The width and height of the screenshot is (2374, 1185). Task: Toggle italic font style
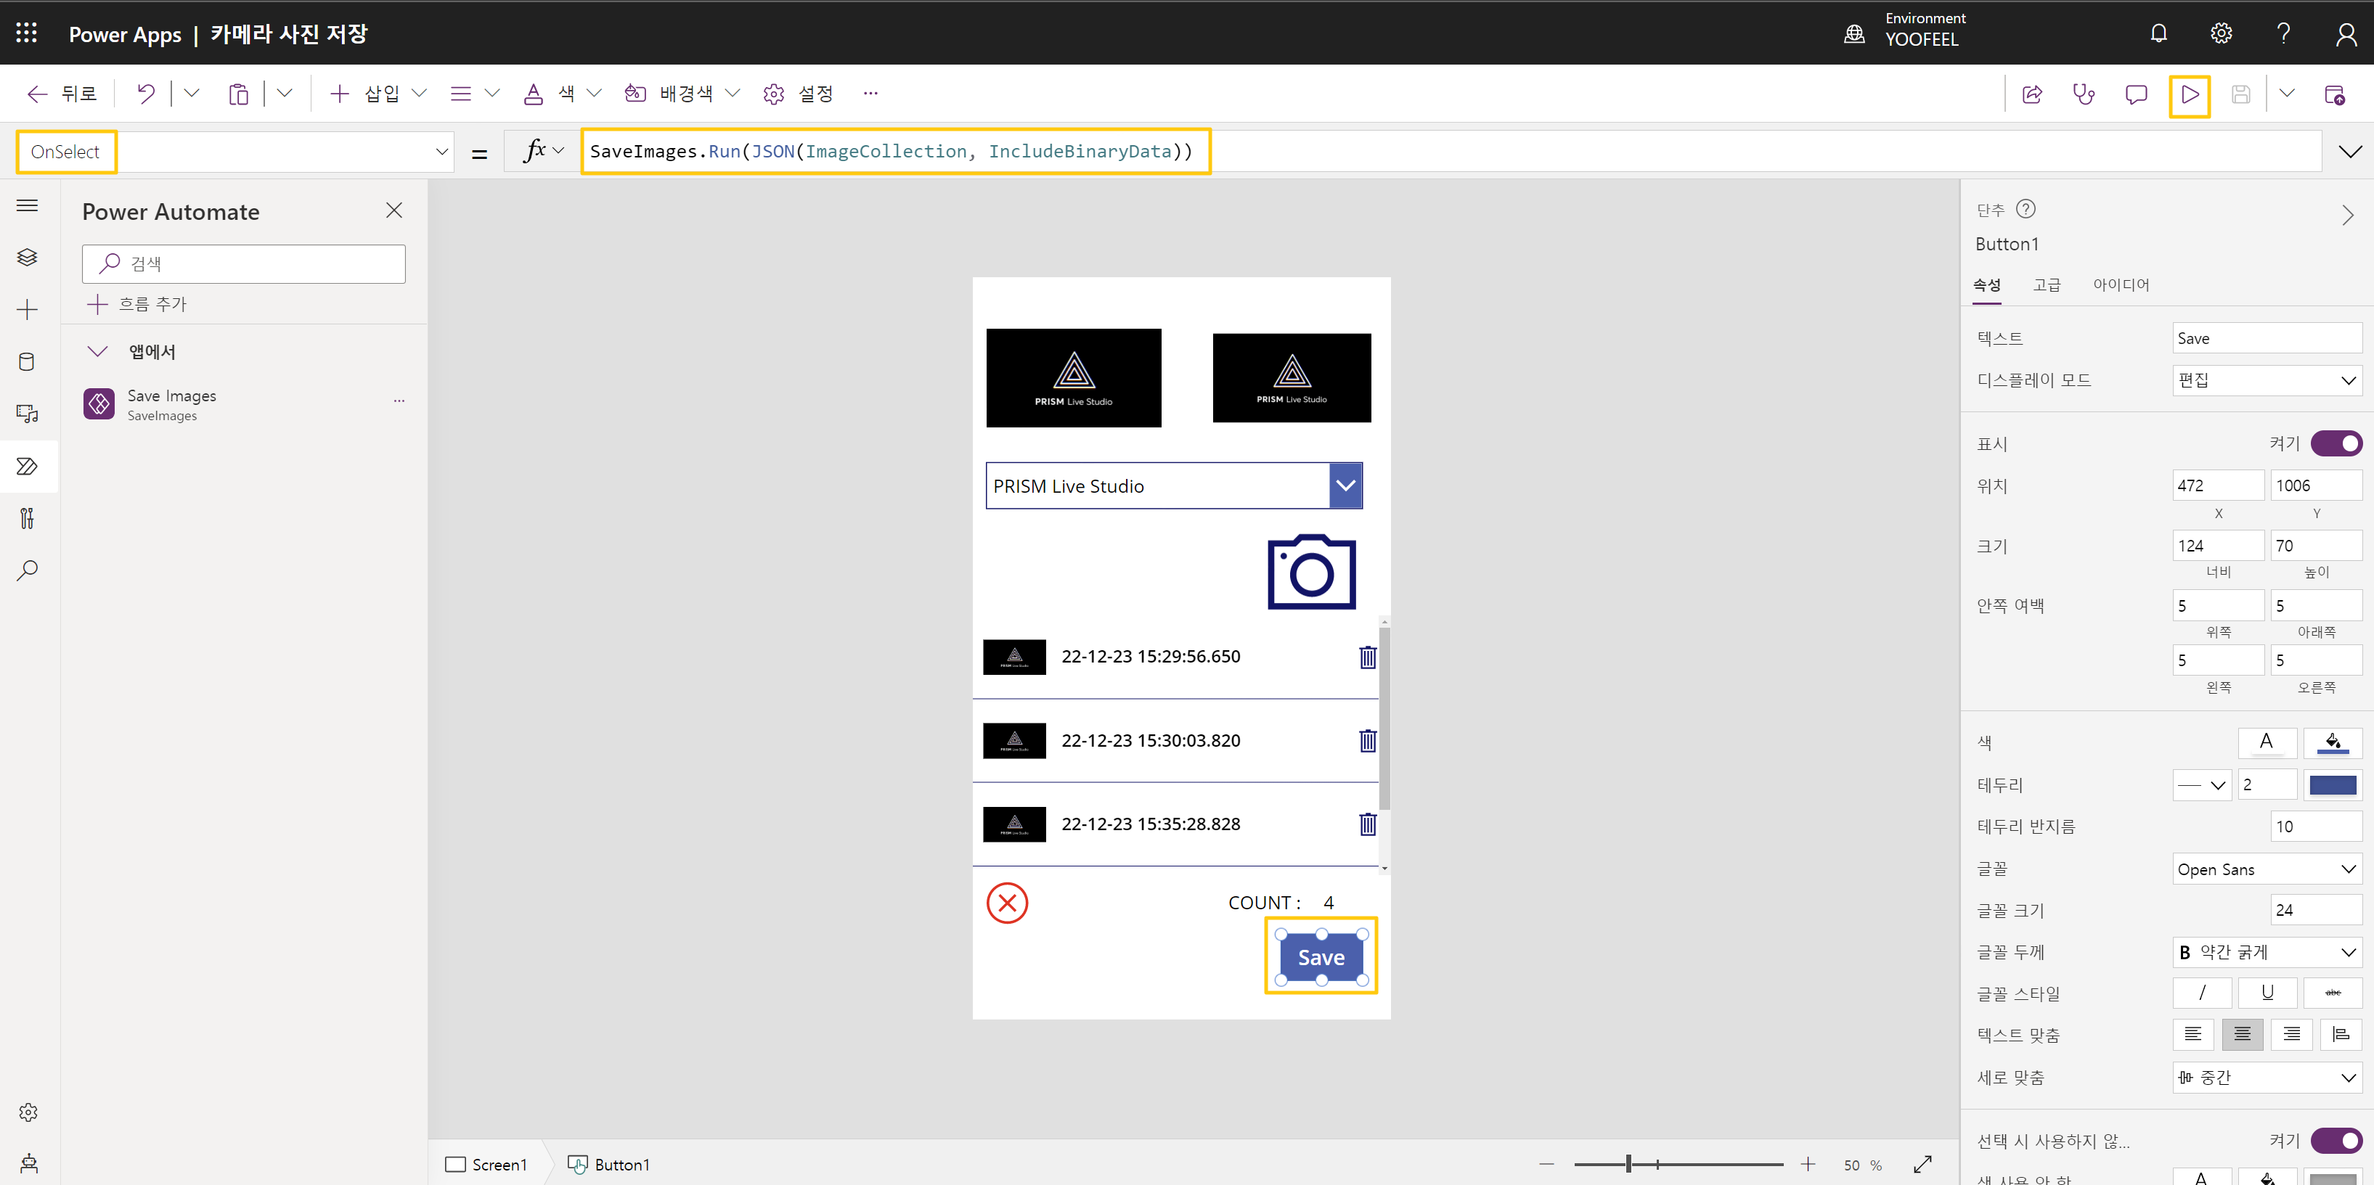[2202, 993]
